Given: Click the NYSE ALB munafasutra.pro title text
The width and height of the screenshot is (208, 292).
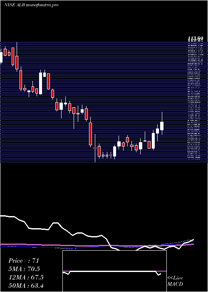Looking at the screenshot, I should [x=31, y=5].
